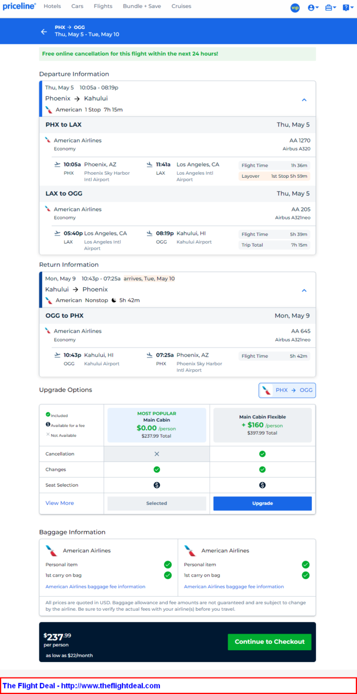
Task: Open the Bundle + Save menu item
Action: (142, 6)
